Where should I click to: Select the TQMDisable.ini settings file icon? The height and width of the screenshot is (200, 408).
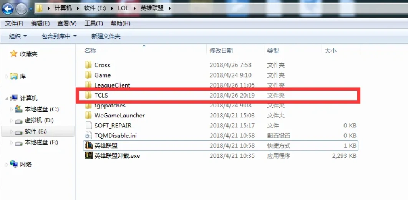click(x=89, y=136)
